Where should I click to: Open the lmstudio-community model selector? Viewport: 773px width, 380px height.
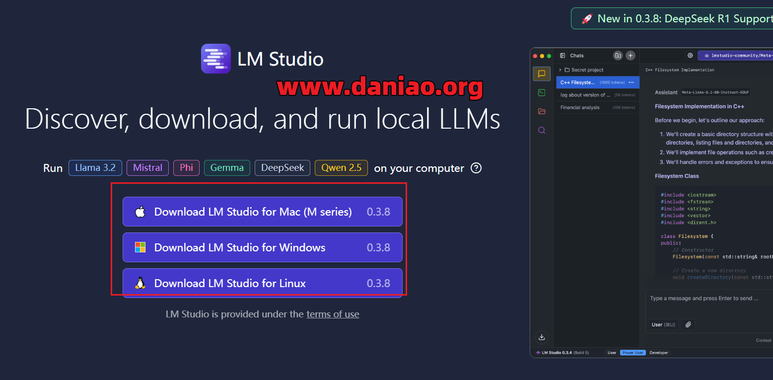(x=735, y=56)
